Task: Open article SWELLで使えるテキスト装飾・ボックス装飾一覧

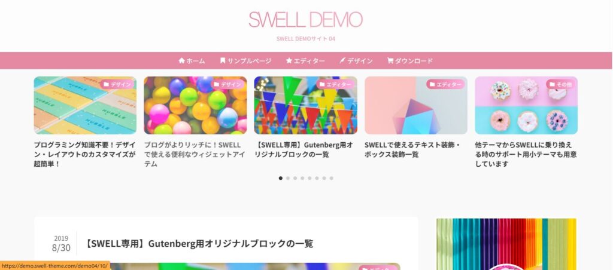Action: (x=412, y=149)
